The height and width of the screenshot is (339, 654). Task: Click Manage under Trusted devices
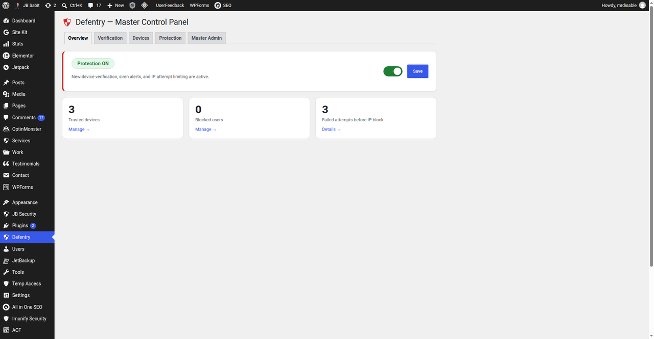[x=79, y=129]
